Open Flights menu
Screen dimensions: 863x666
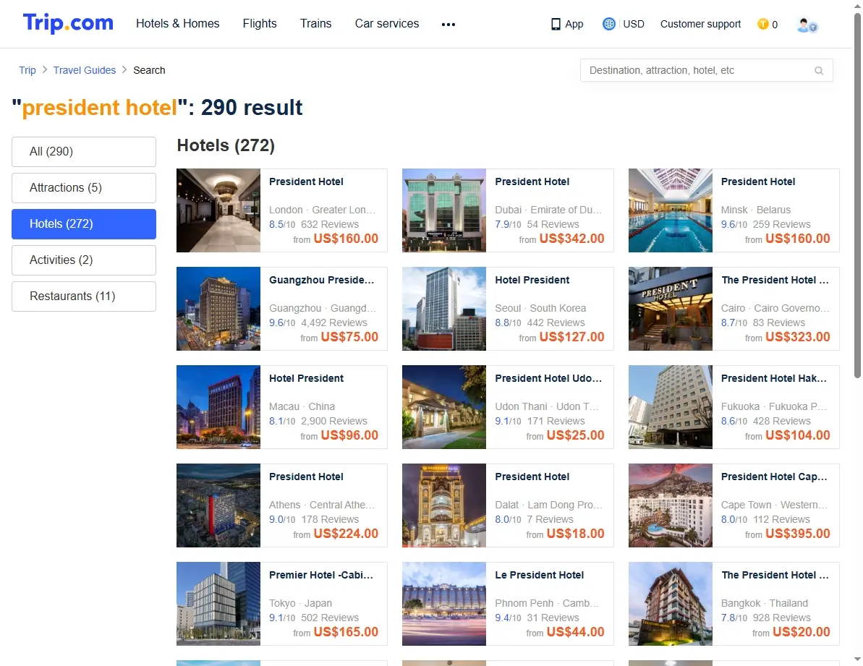click(260, 24)
